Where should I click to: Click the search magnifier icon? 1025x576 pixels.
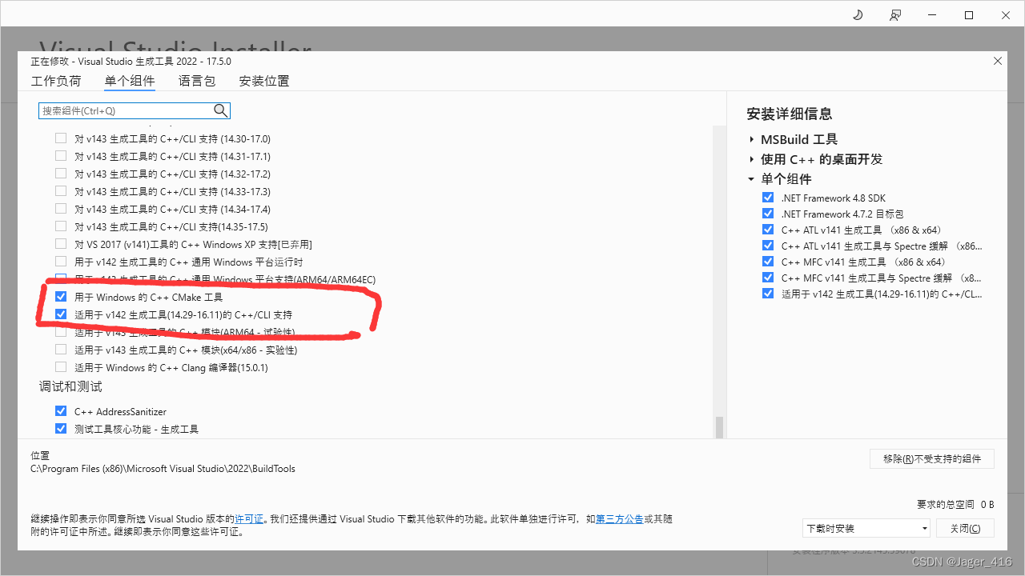(x=220, y=110)
